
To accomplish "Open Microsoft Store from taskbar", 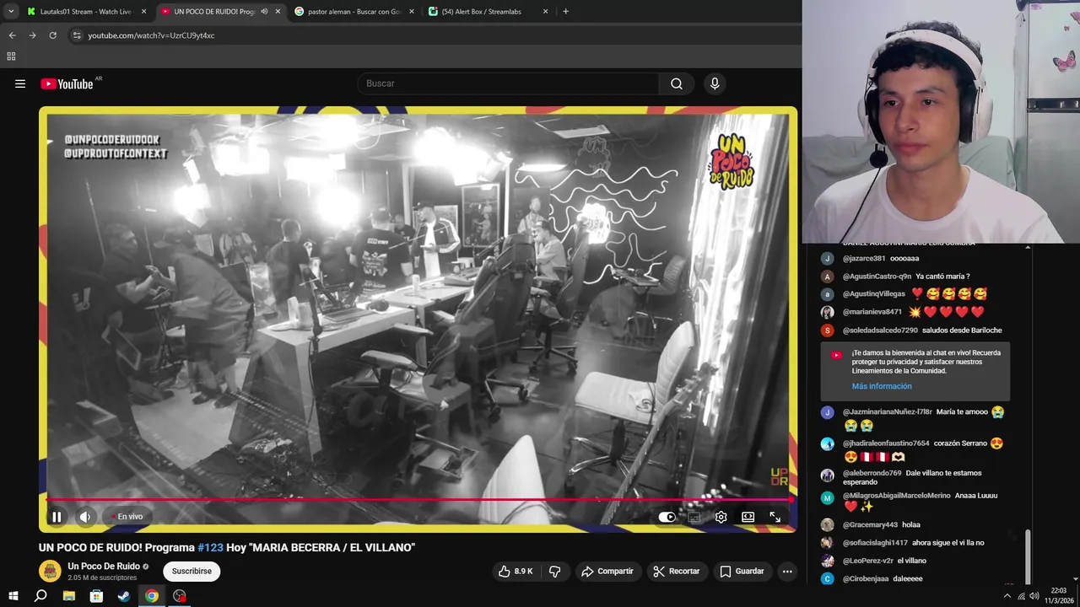I will coord(96,596).
